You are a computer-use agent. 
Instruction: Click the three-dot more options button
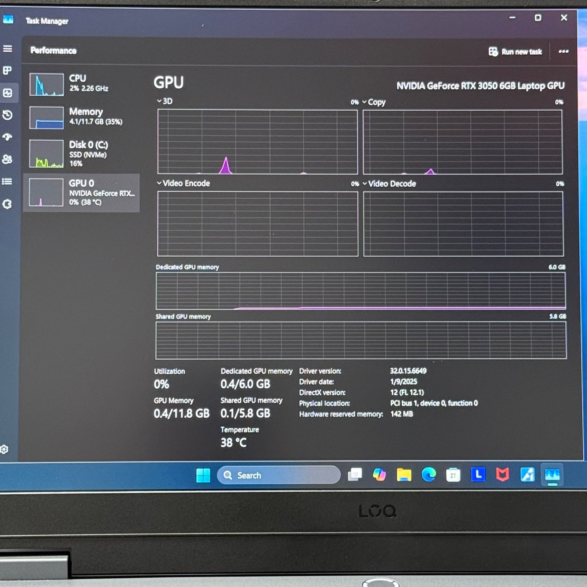(x=563, y=52)
